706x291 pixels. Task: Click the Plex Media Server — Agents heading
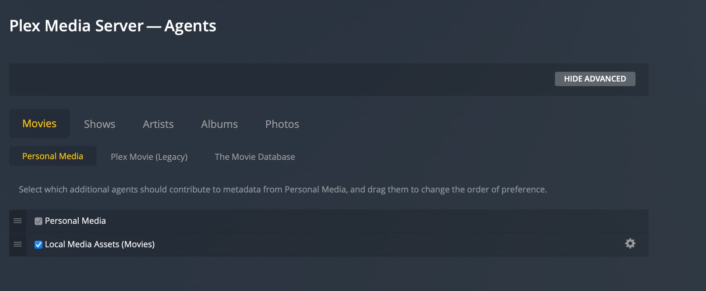tap(113, 26)
